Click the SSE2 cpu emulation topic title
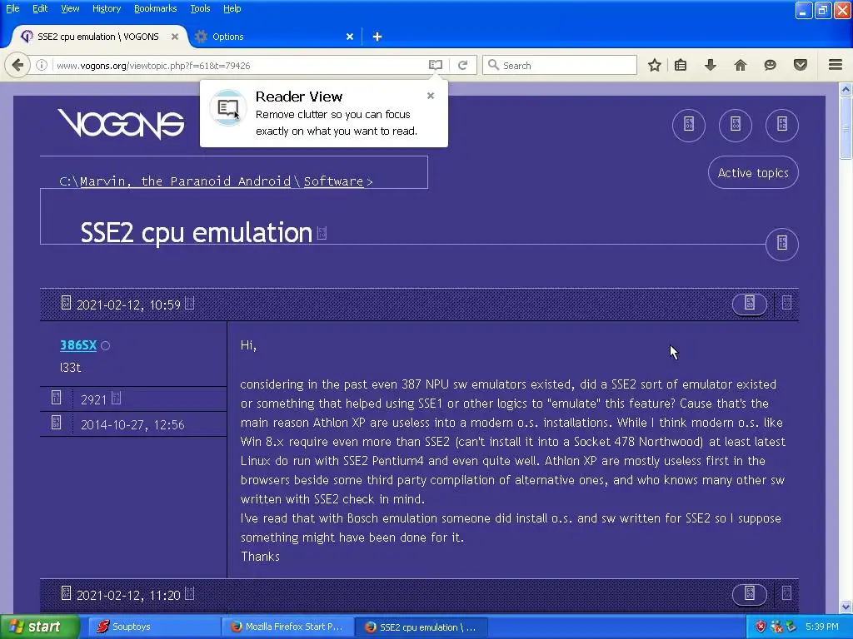The image size is (853, 639). (196, 233)
